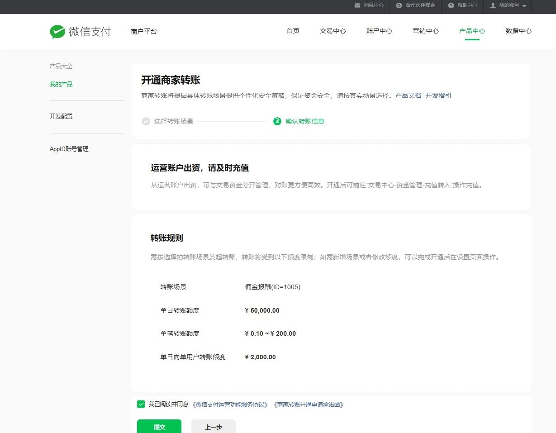Click the 确认转账信息 step label
Image resolution: width=556 pixels, height=433 pixels.
(305, 121)
